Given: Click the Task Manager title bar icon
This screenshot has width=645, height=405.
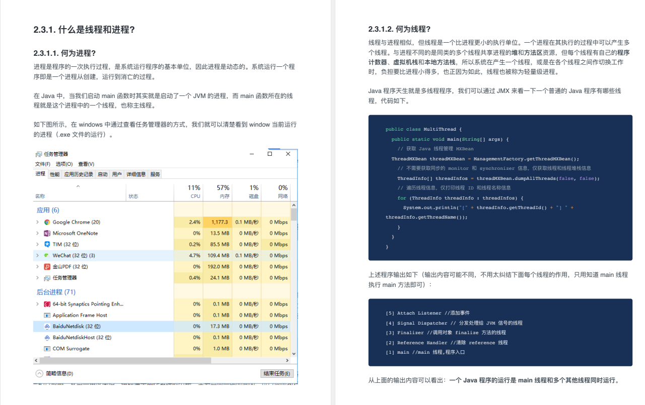Looking at the screenshot, I should (39, 154).
